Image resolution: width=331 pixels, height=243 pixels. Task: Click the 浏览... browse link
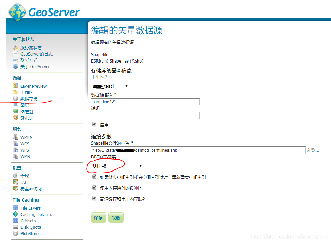click(x=313, y=150)
